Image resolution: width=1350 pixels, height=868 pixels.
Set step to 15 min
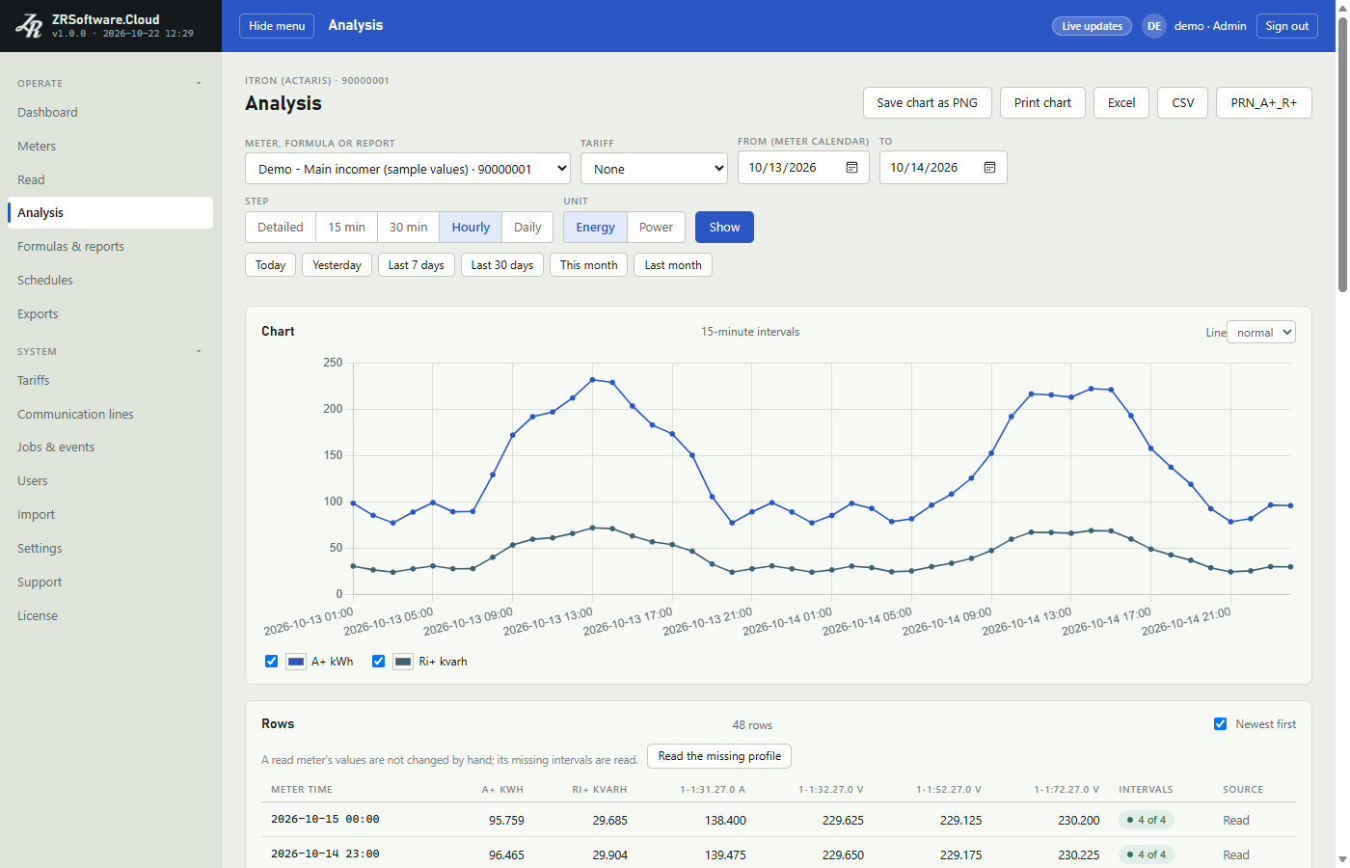tap(346, 228)
